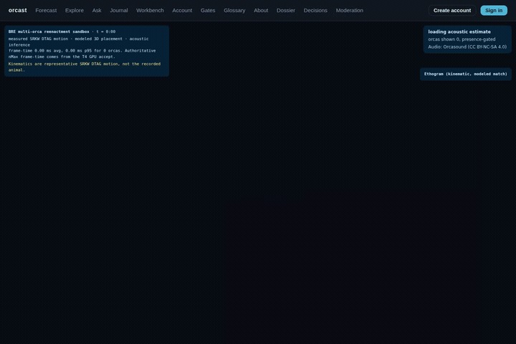Image resolution: width=516 pixels, height=344 pixels.
Task: Click the frame-time stats line
Action: (82, 54)
